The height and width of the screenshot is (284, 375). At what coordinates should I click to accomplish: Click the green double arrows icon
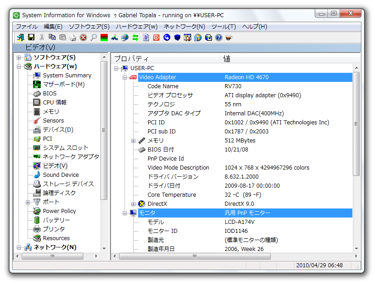tap(135, 38)
